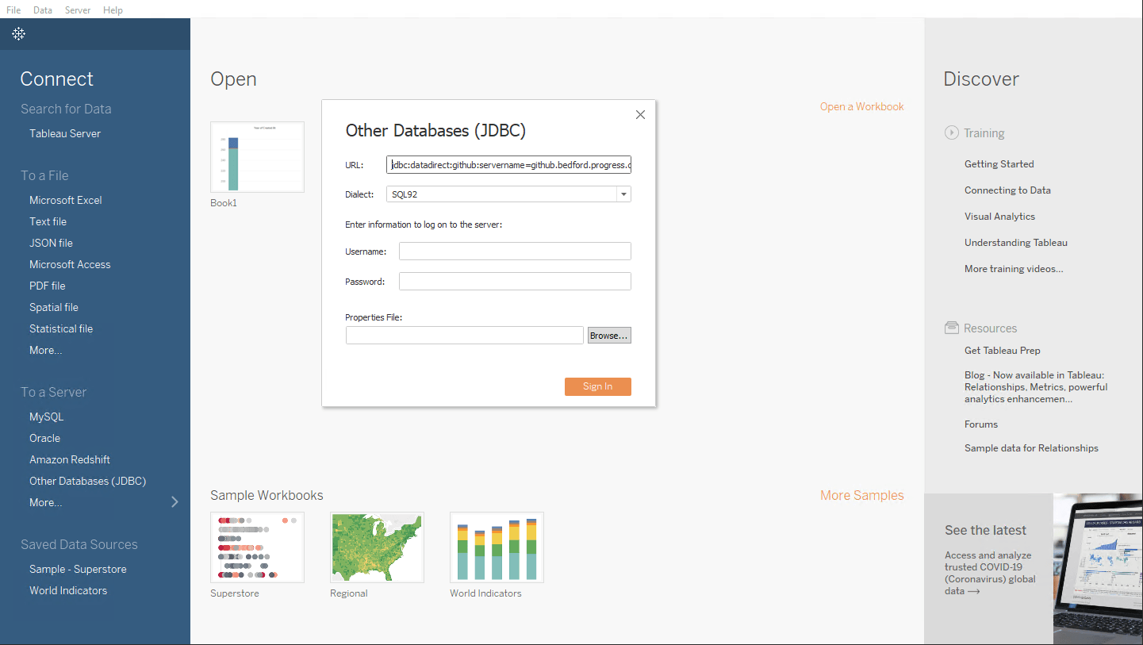Connect to MySQL server

pos(46,417)
